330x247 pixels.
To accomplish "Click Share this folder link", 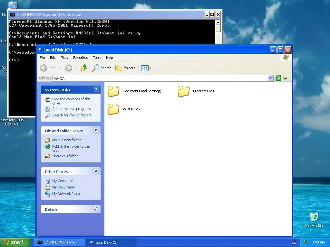I will click(65, 156).
